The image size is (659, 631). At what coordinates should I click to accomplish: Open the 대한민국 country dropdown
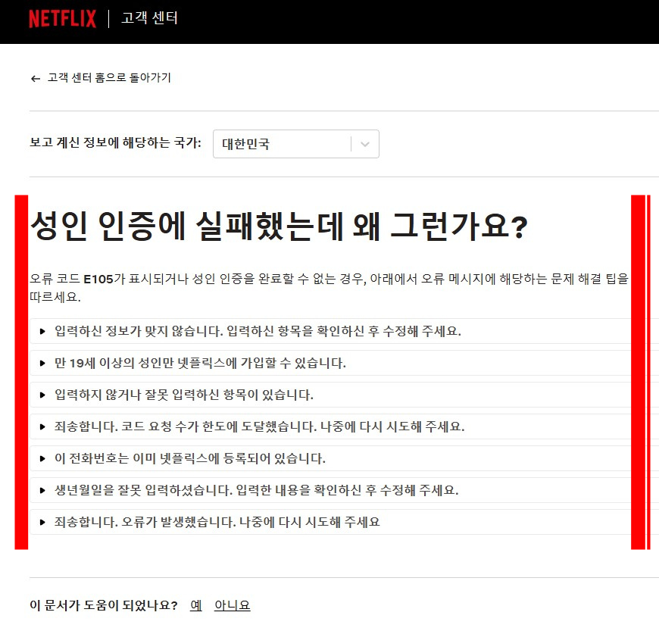coord(296,144)
